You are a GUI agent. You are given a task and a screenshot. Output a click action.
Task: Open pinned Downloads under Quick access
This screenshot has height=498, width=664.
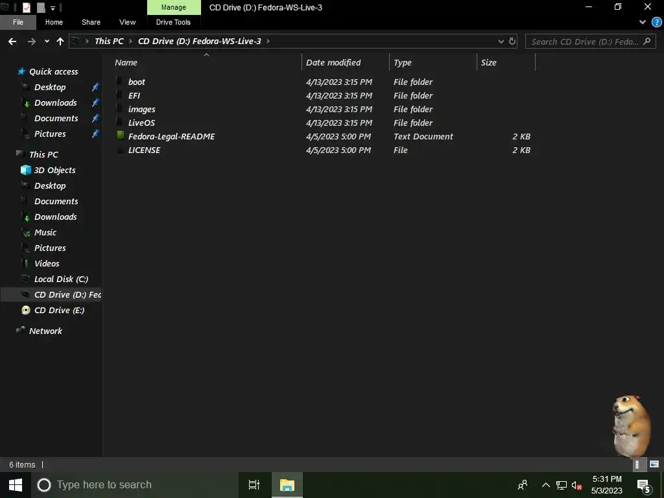pos(56,103)
